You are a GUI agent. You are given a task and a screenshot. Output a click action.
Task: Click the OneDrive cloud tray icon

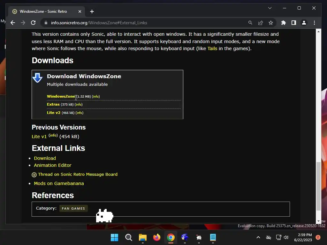tap(268, 237)
